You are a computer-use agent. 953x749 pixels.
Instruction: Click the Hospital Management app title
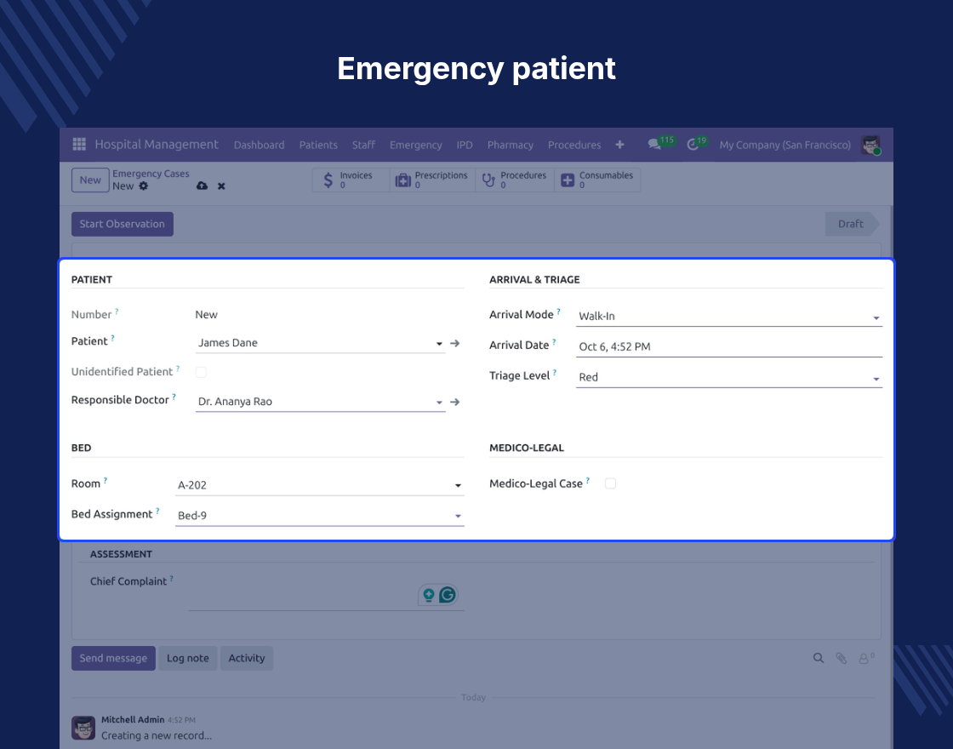(157, 144)
